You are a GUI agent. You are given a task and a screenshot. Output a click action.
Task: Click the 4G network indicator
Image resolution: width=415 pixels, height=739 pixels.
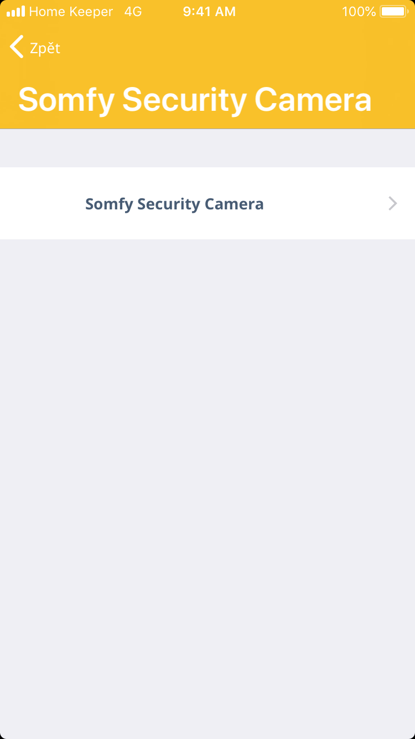133,12
